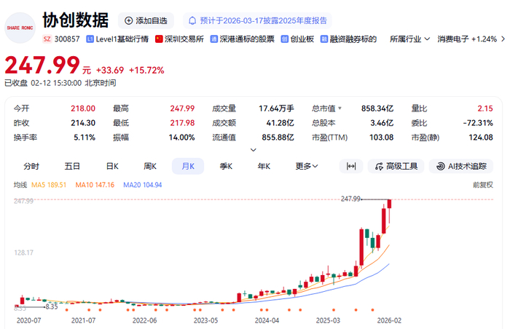Switch to the 五日 tab
The height and width of the screenshot is (329, 510).
pyautogui.click(x=72, y=167)
